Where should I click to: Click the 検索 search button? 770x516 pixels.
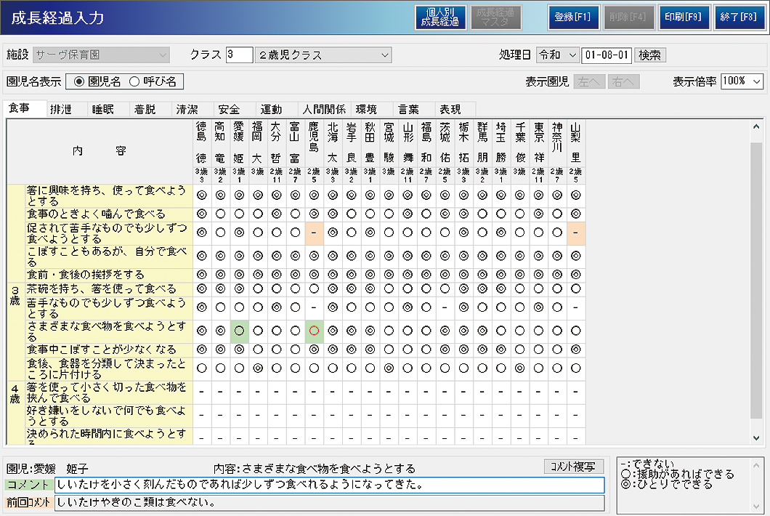pos(649,55)
